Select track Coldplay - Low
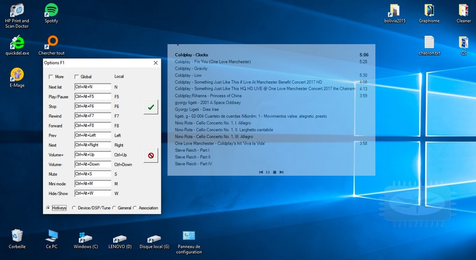 coord(188,75)
